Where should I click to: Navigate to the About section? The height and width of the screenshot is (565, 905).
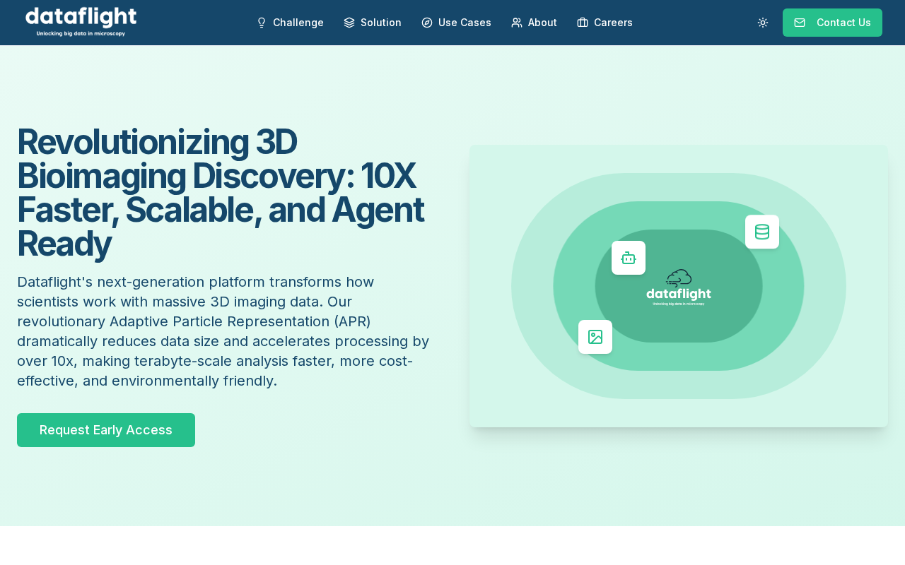point(534,23)
